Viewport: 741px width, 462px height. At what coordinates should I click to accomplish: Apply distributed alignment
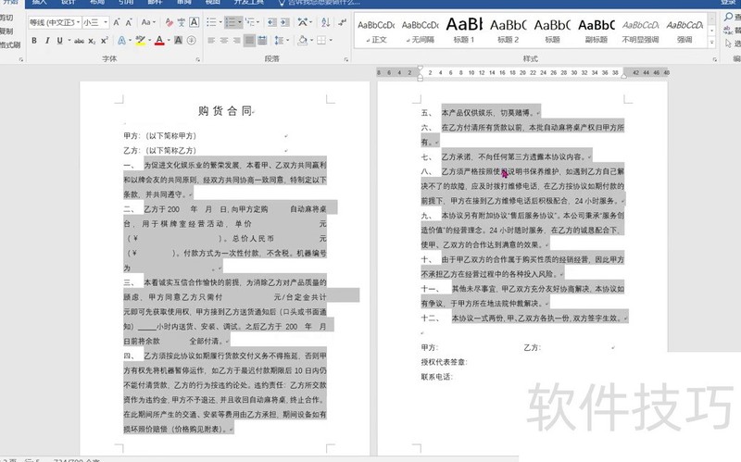(x=262, y=41)
